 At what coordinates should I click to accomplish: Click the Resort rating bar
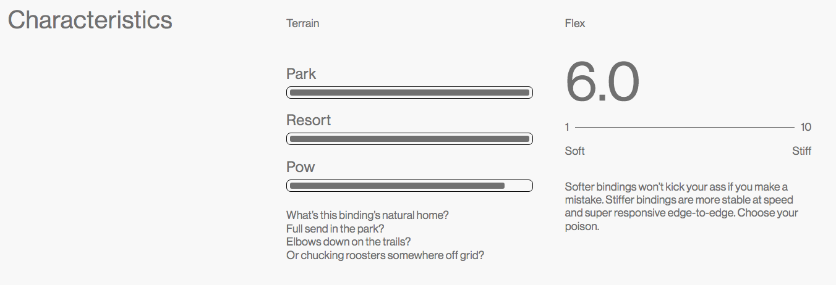pyautogui.click(x=409, y=139)
